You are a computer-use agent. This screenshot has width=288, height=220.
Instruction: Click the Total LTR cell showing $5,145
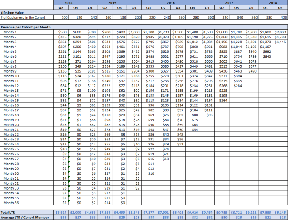tap(280, 212)
